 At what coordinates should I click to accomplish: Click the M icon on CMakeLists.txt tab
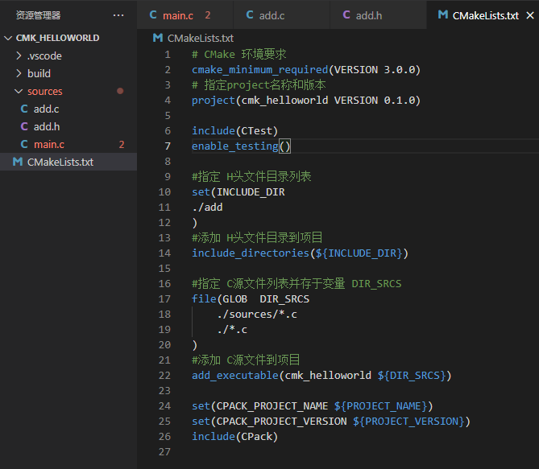442,15
